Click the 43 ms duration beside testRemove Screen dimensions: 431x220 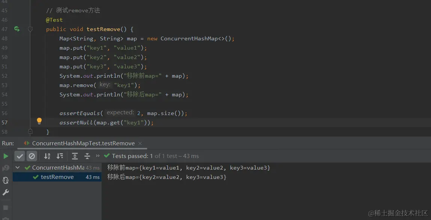92,177
